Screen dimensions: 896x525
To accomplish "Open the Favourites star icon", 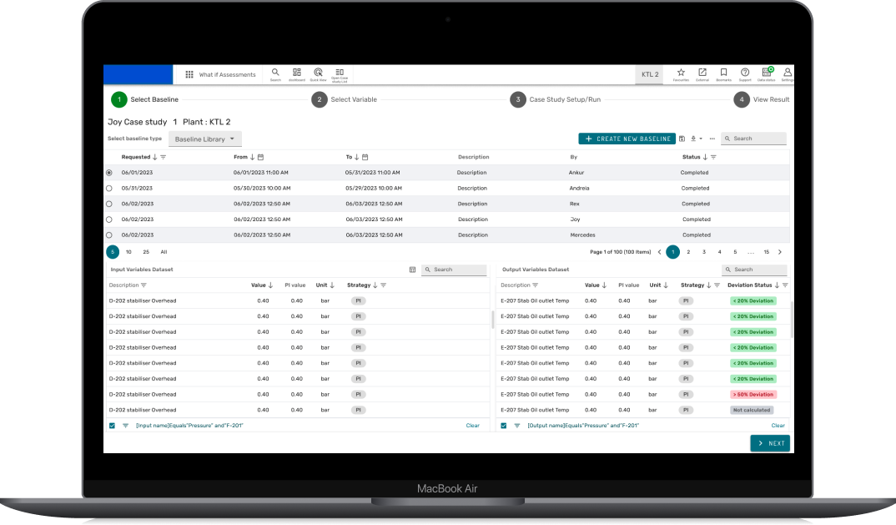I will (681, 73).
